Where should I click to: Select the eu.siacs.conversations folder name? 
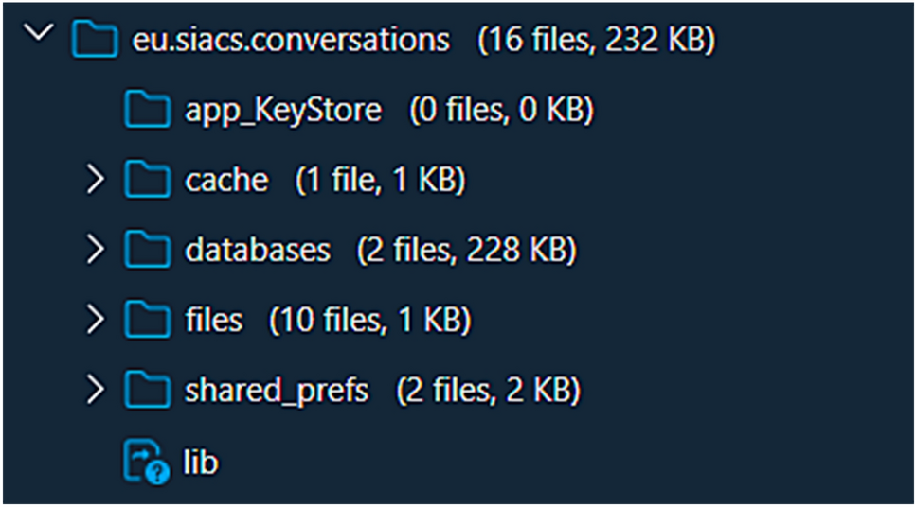click(x=289, y=41)
